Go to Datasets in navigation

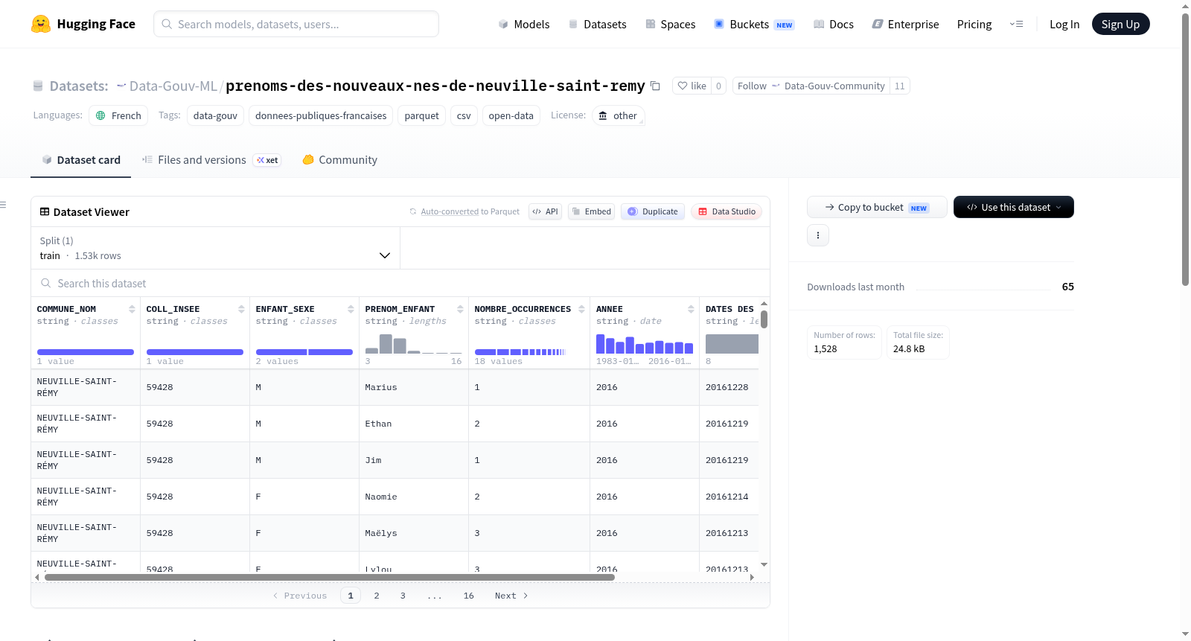(x=598, y=24)
